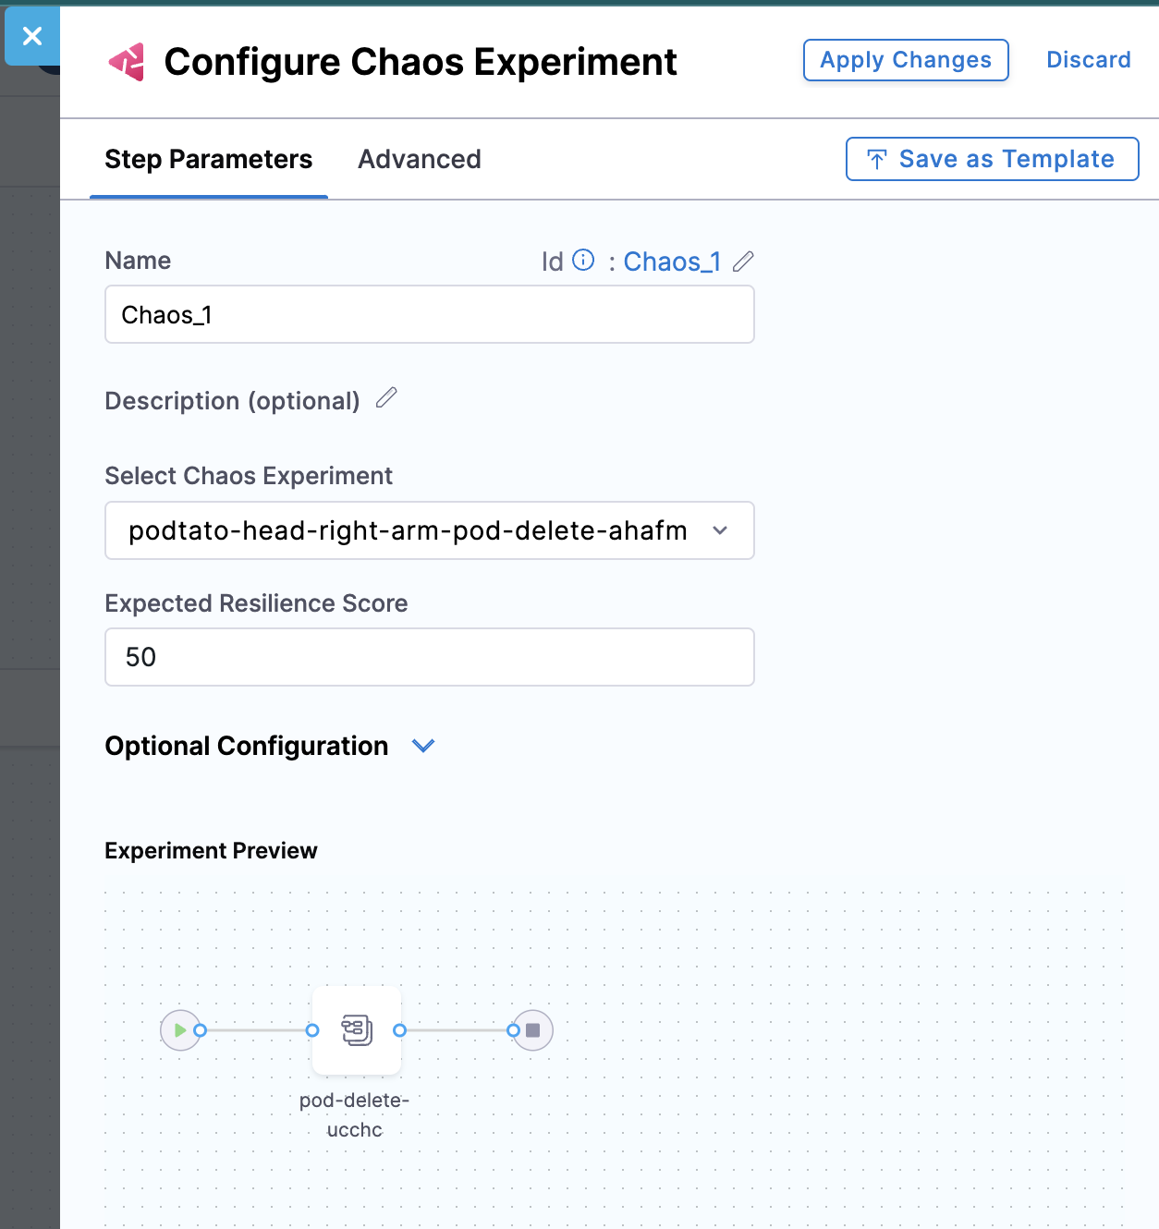Click the Save as Template button

point(992,159)
